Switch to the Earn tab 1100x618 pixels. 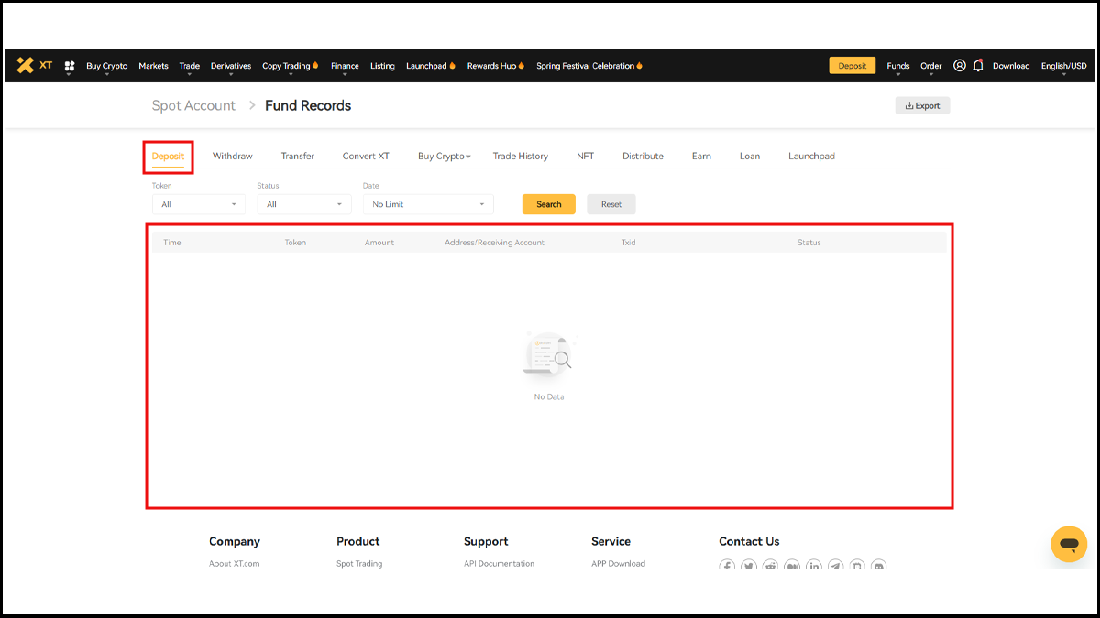pyautogui.click(x=701, y=157)
